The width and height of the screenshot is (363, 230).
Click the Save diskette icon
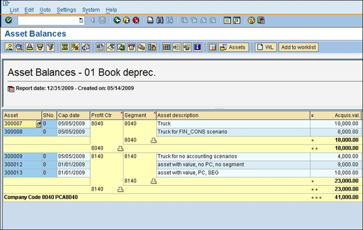tap(102, 21)
